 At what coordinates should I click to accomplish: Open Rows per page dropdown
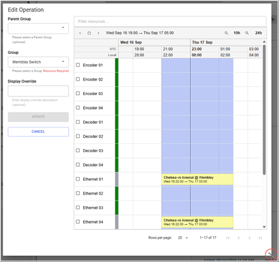tap(183, 238)
